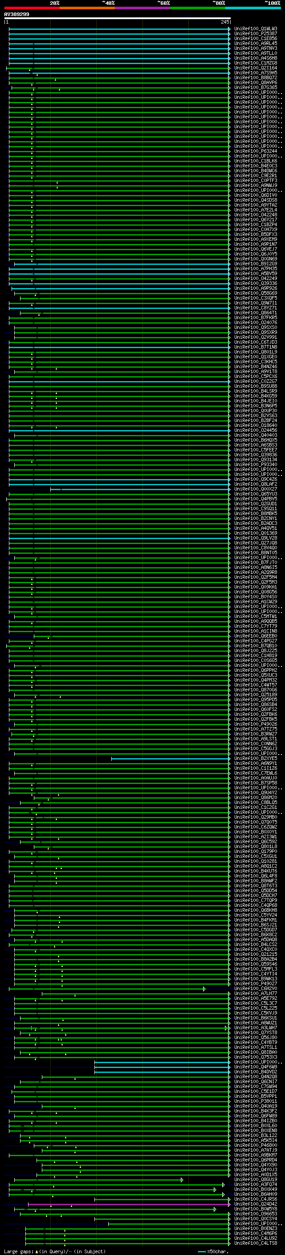Select hit label UniRef100_Q2I164
Image resolution: width=285 pixels, height=1255 pixels.
tap(256, 68)
